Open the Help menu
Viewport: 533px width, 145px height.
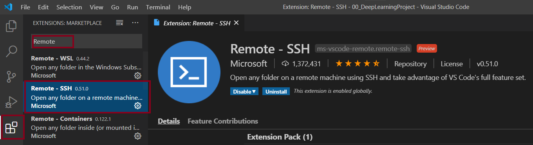(x=184, y=7)
